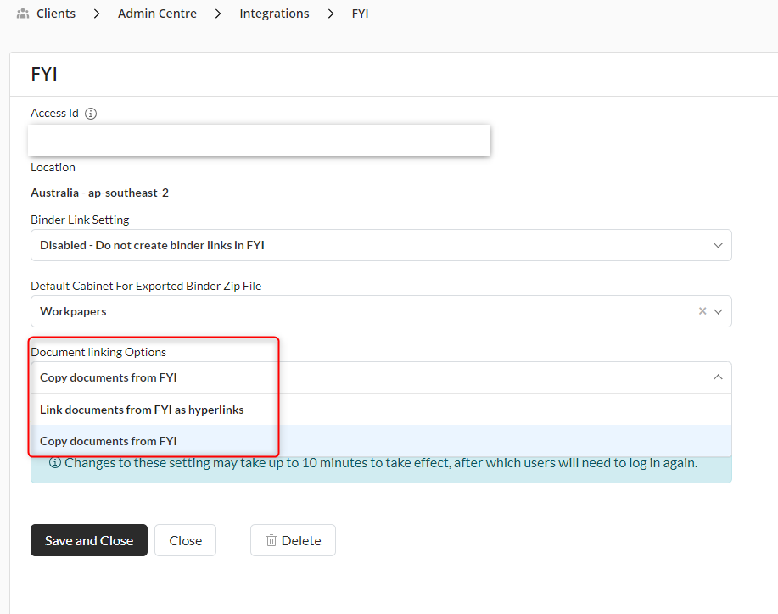Click Document linking Options label
Viewport: 778px width, 614px height.
pos(98,352)
